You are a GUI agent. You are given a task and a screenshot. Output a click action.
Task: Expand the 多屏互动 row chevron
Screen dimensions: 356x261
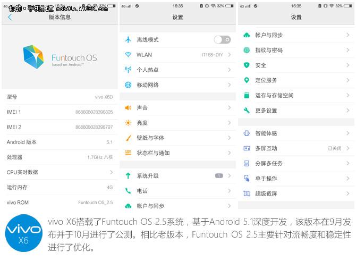[x=348, y=148]
